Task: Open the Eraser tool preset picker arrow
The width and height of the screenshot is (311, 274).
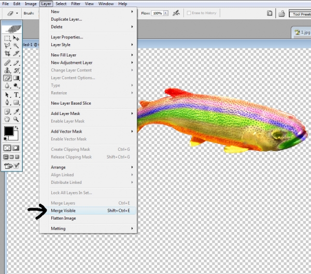Action: (x=17, y=13)
